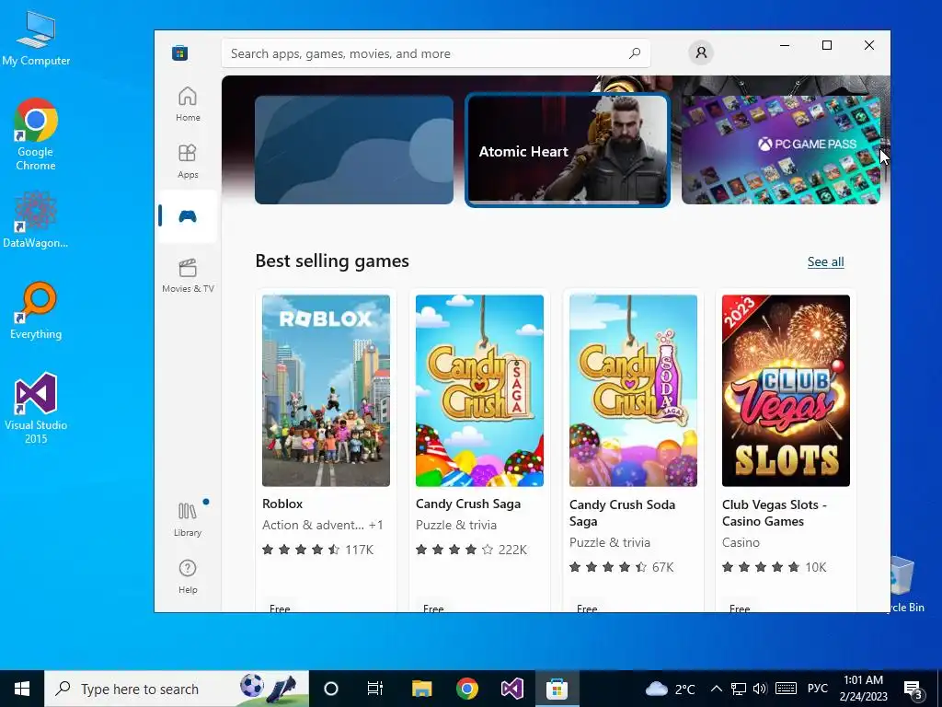Click the magnifier search icon in the search box
Image resolution: width=942 pixels, height=707 pixels.
click(635, 53)
